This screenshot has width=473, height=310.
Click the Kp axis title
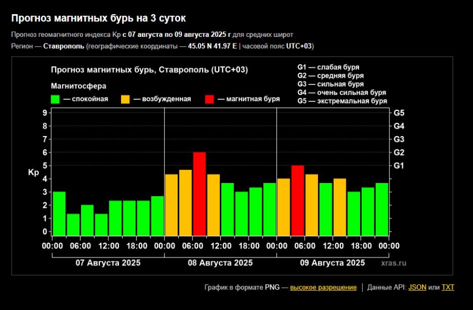pos(33,172)
